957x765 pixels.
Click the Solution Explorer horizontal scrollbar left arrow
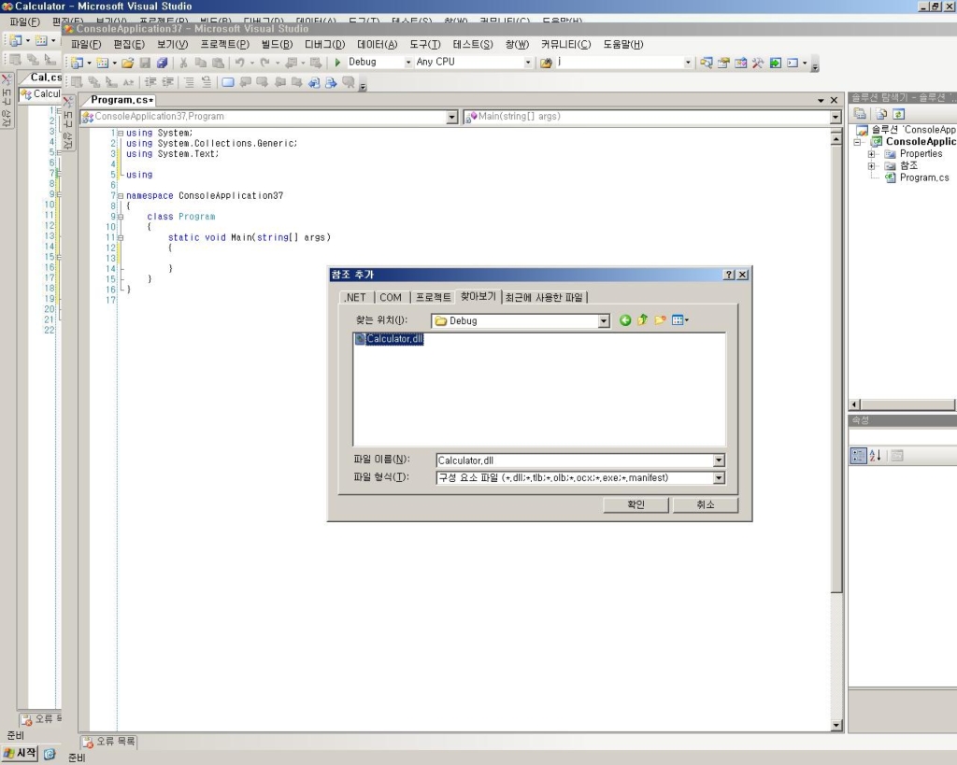coord(855,404)
